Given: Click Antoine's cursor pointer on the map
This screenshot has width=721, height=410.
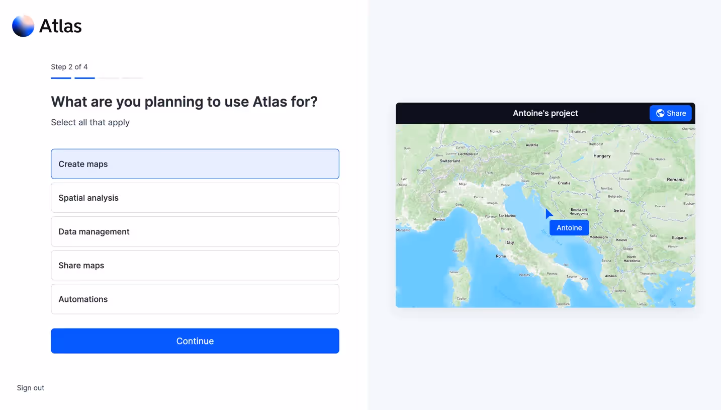Looking at the screenshot, I should coord(548,213).
